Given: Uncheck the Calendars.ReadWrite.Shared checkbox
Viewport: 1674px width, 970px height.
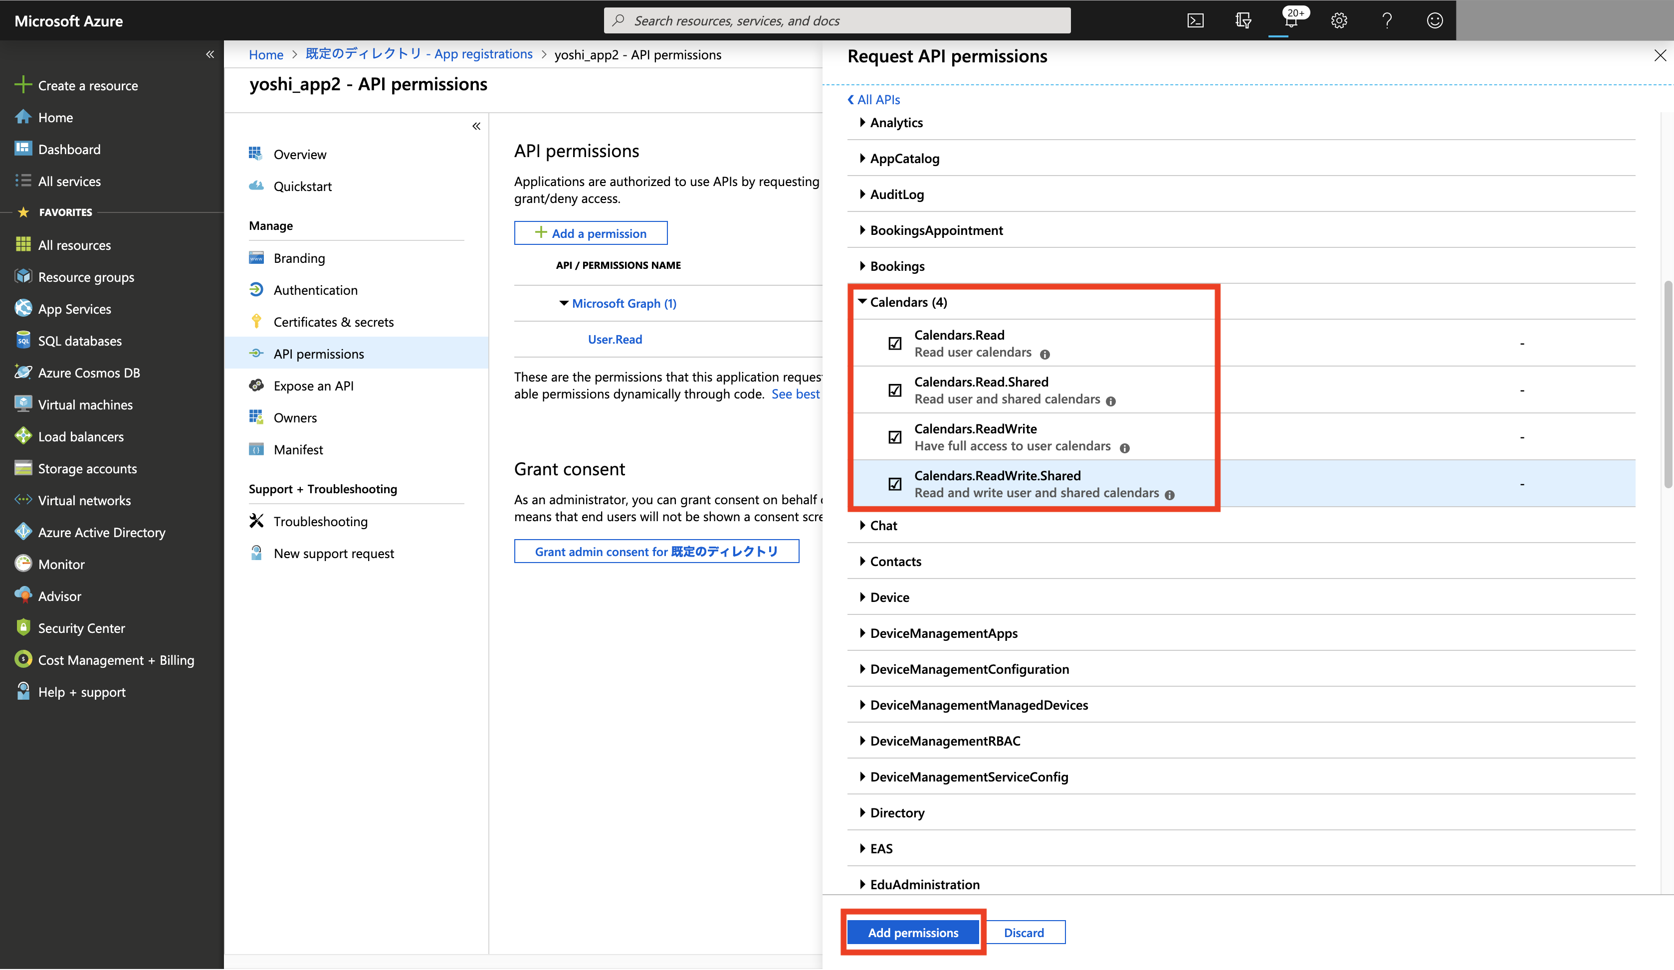Looking at the screenshot, I should point(895,484).
